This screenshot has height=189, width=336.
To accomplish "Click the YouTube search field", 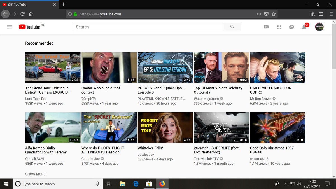I will (148, 27).
